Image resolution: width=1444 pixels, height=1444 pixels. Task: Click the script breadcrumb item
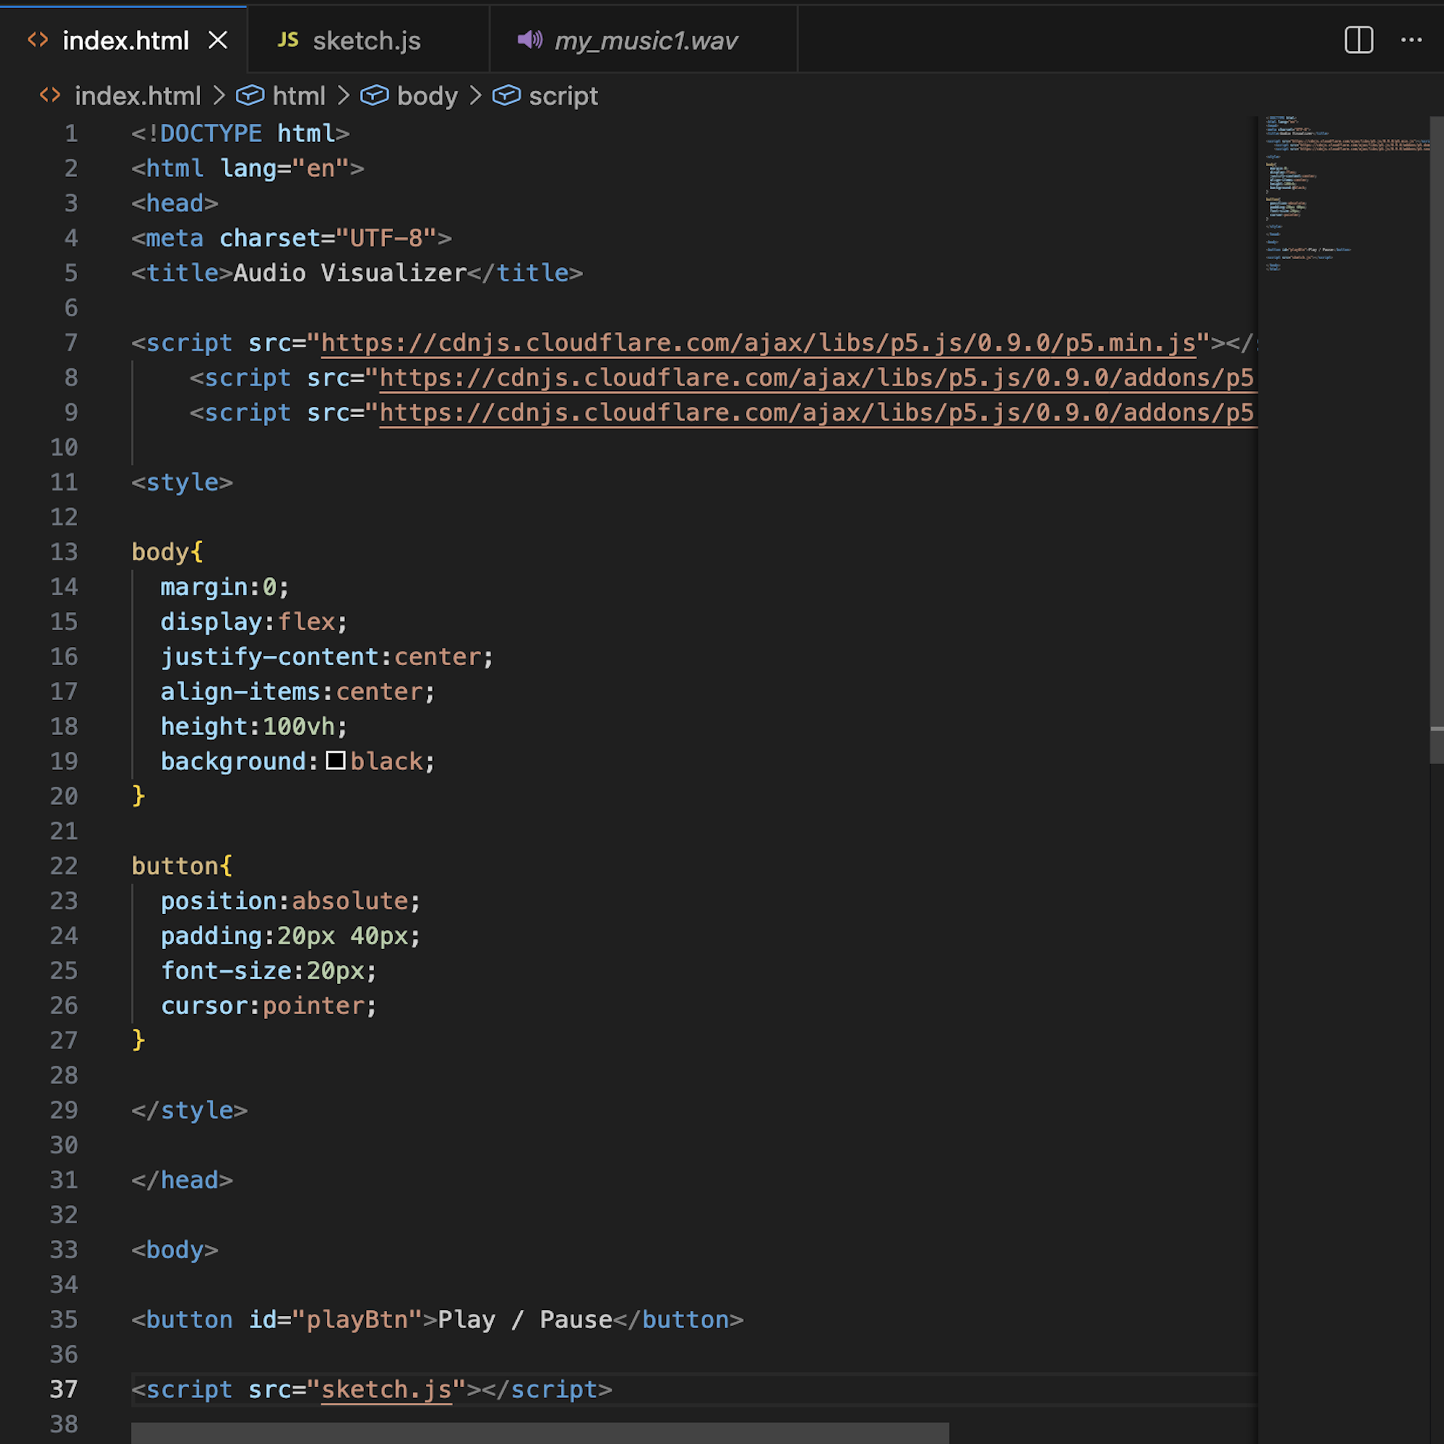[x=563, y=95]
